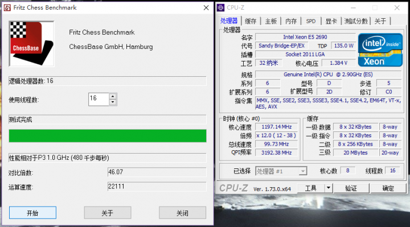Click the 确定 button
The height and width of the screenshot is (227, 410).
click(388, 188)
